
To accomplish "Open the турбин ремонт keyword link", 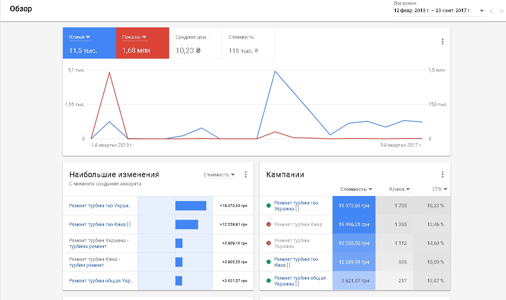I will click(87, 265).
